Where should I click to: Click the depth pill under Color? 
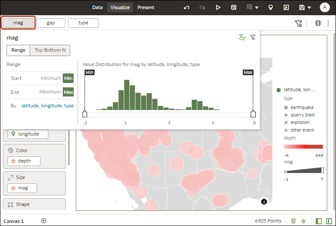(24, 161)
